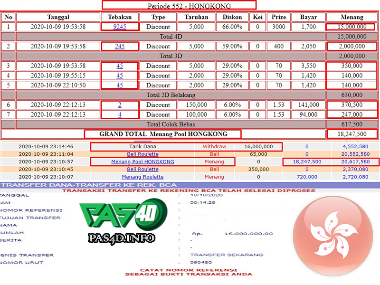Select the transfer date 10/10/2020
This screenshot has height=285, width=380.
click(x=207, y=195)
